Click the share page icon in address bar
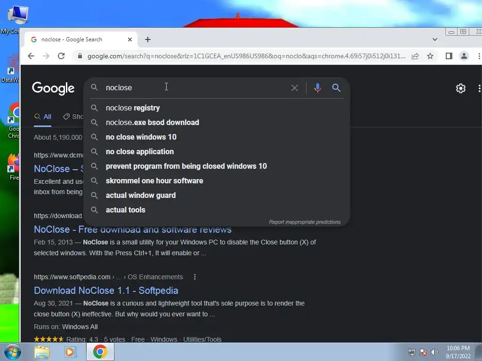 click(x=415, y=56)
